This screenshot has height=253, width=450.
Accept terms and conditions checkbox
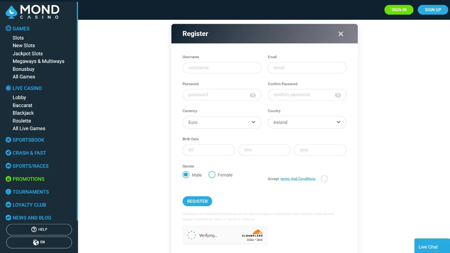click(324, 179)
